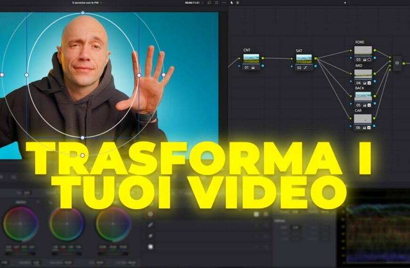Click the leftmost color wheel
The image size is (410, 268).
pos(20,224)
